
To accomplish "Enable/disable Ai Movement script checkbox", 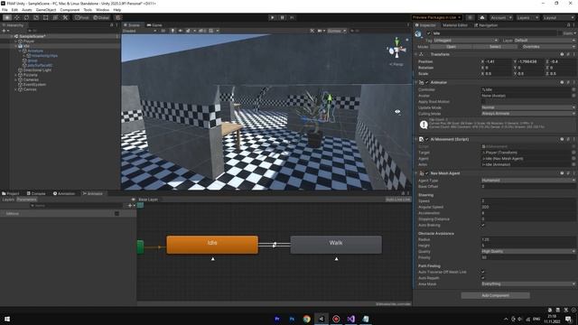I will pos(427,139).
